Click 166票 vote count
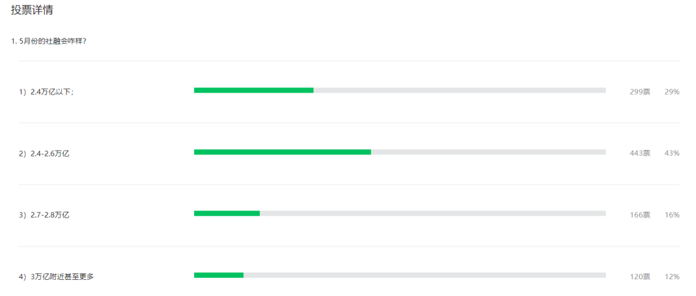This screenshot has height=296, width=696. (640, 216)
